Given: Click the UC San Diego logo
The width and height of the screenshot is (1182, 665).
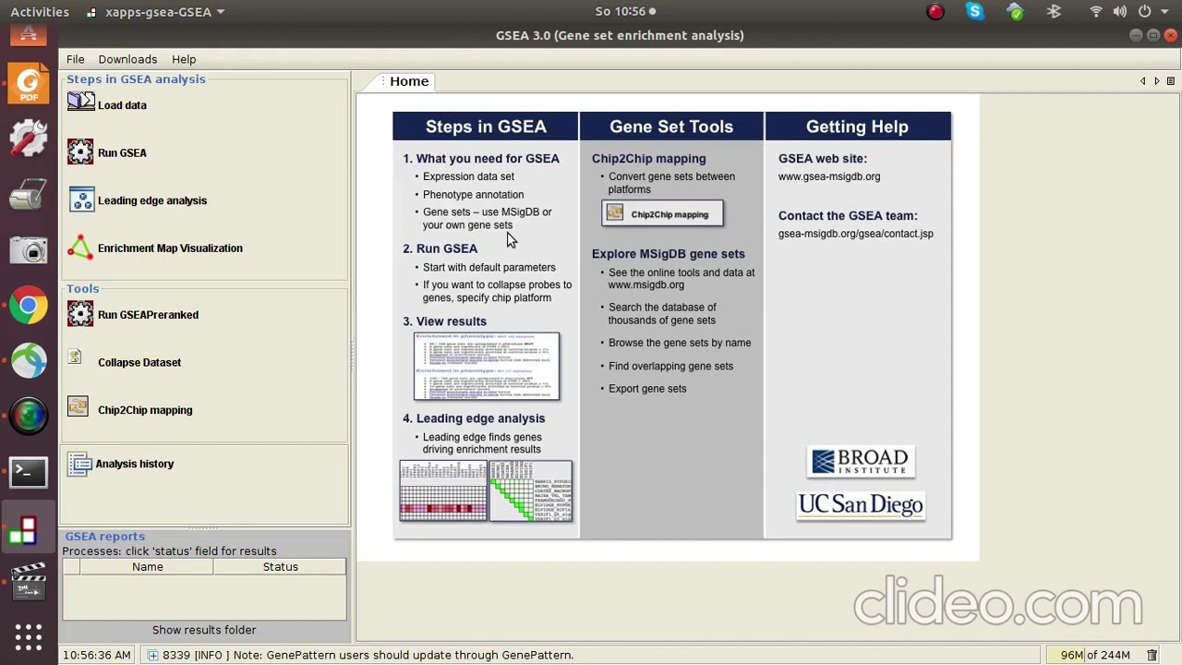Looking at the screenshot, I should pos(861,504).
